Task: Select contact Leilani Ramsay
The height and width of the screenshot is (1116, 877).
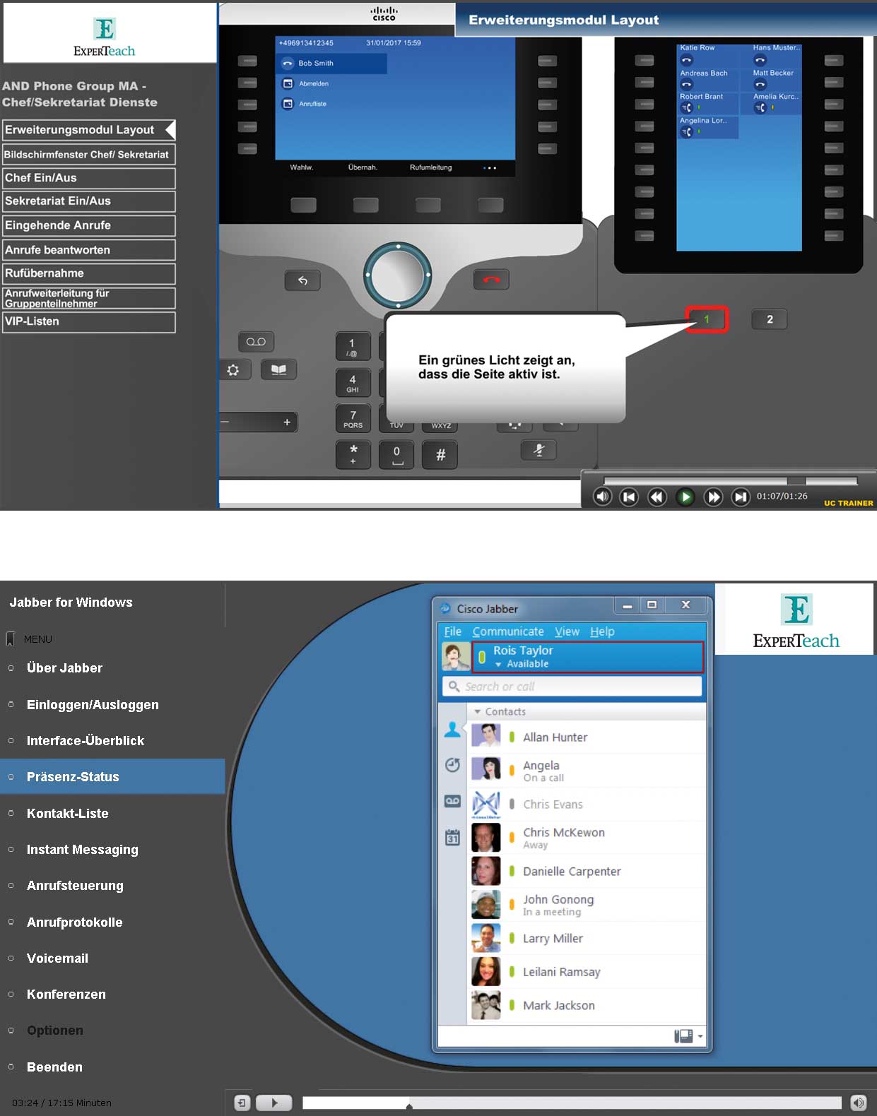Action: [x=587, y=972]
